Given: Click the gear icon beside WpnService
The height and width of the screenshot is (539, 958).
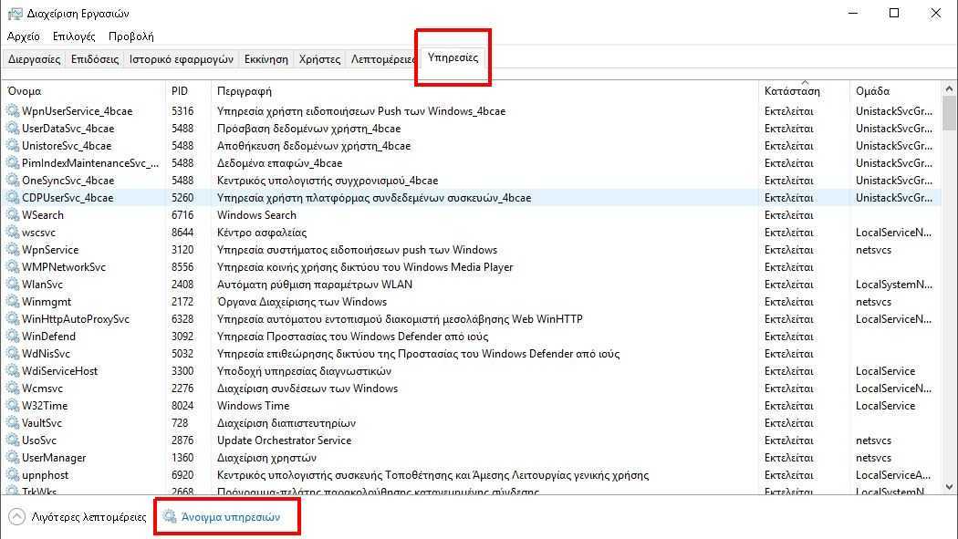Looking at the screenshot, I should coord(13,250).
